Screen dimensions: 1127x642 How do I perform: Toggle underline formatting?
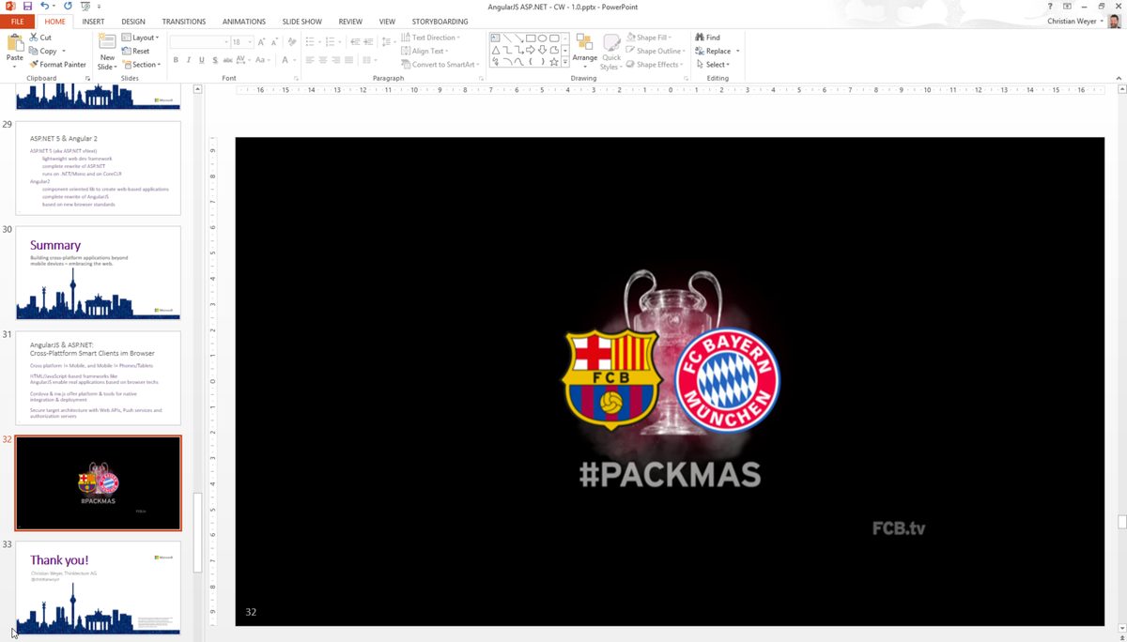201,60
